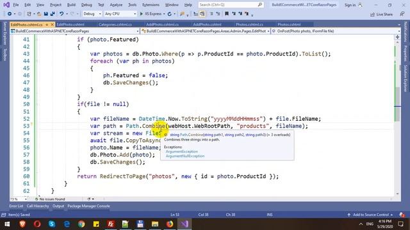This screenshot has height=230, width=410.
Task: Switch to the Photos.cshtml.cs tab
Action: 249,24
